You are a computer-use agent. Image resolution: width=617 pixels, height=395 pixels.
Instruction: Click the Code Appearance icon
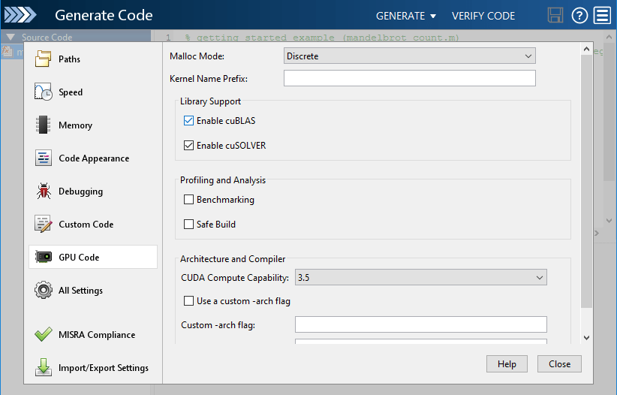(x=44, y=158)
